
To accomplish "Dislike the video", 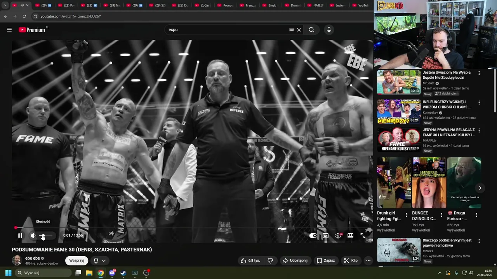I will tap(271, 260).
